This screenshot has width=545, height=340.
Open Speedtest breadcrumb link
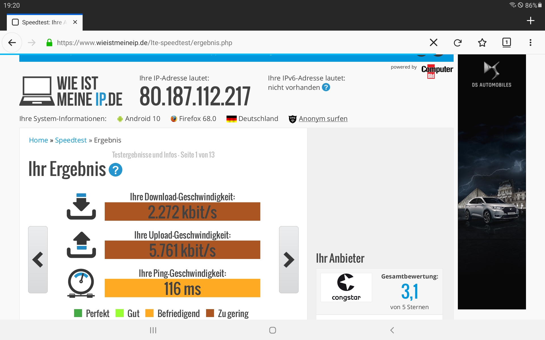click(x=71, y=140)
